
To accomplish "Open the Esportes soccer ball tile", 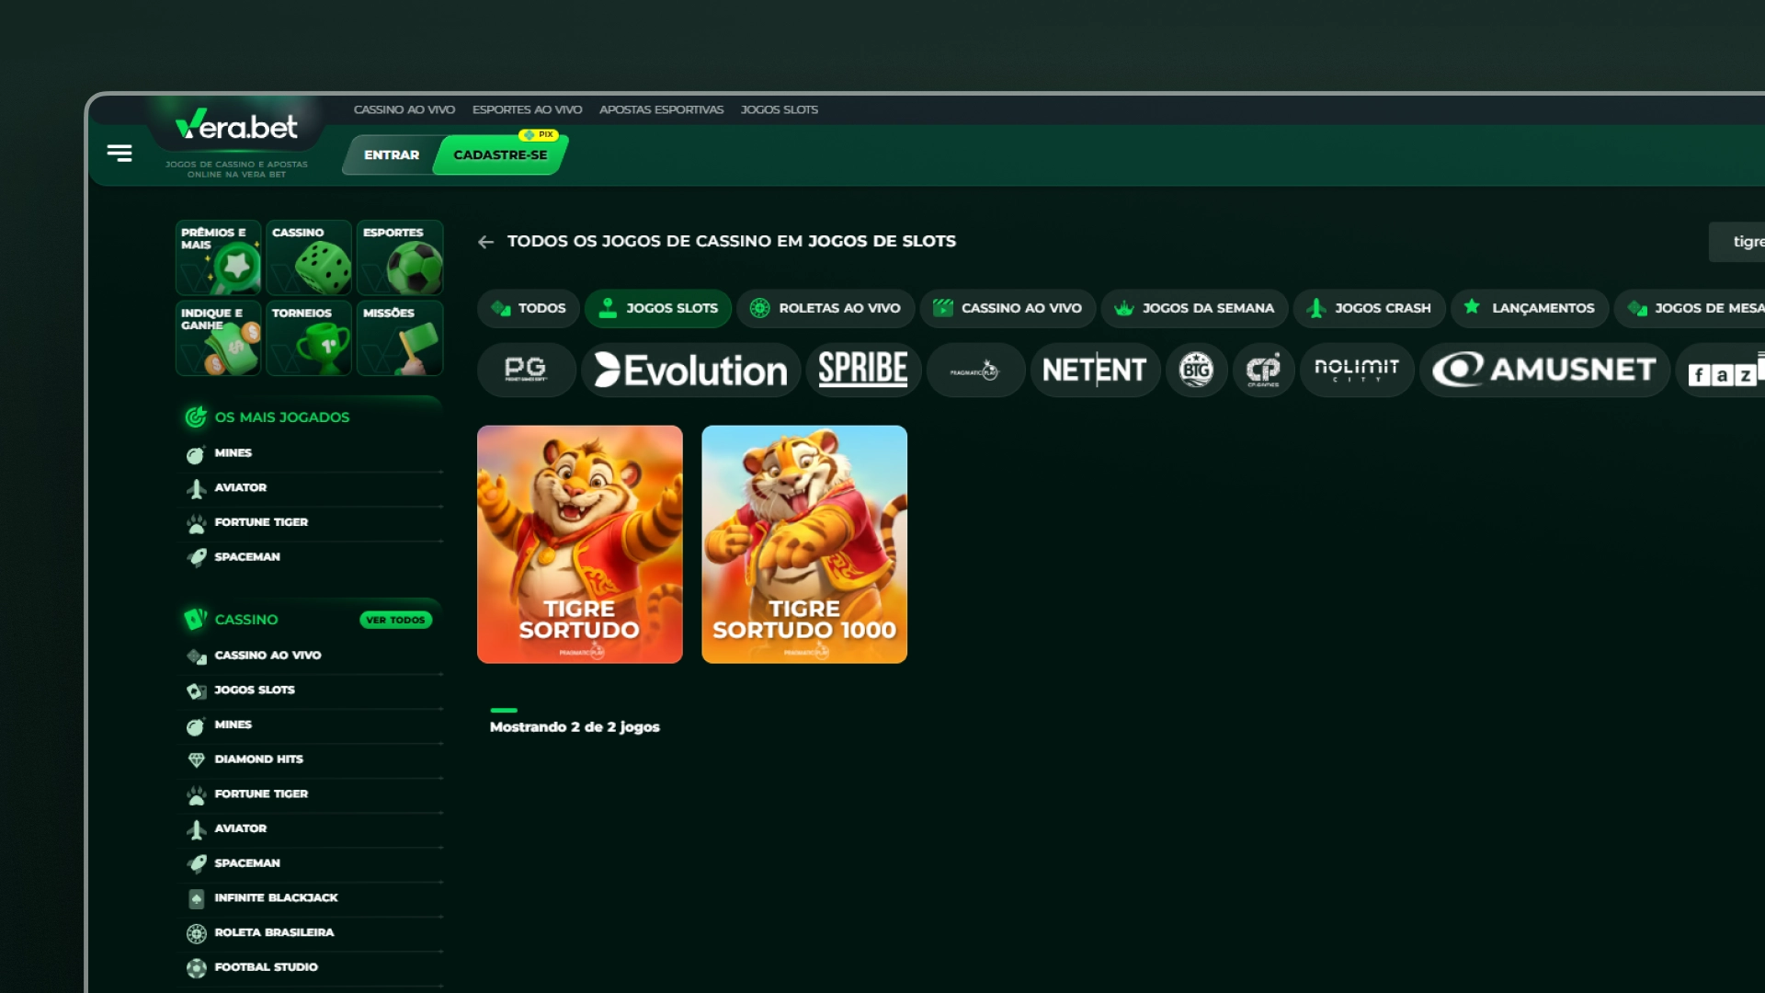I will click(x=400, y=258).
